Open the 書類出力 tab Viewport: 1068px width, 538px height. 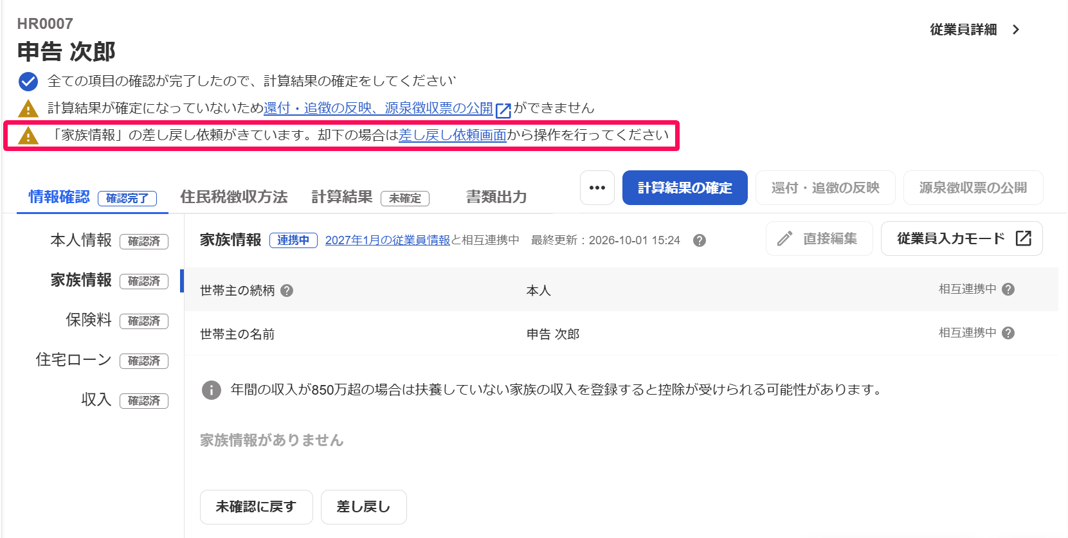click(x=496, y=197)
